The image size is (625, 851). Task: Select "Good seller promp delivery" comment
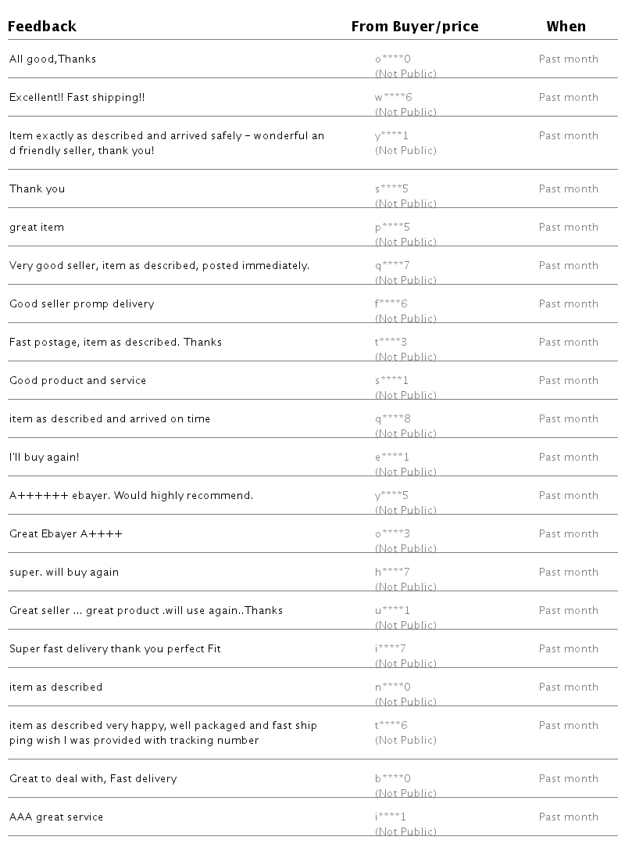pyautogui.click(x=81, y=304)
